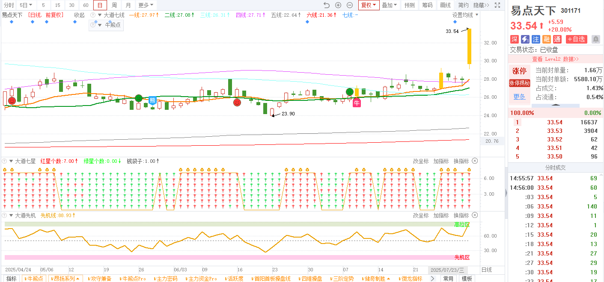The height and width of the screenshot is (282, 604).
Task: Select the 5 minute period
Action: 43,5
